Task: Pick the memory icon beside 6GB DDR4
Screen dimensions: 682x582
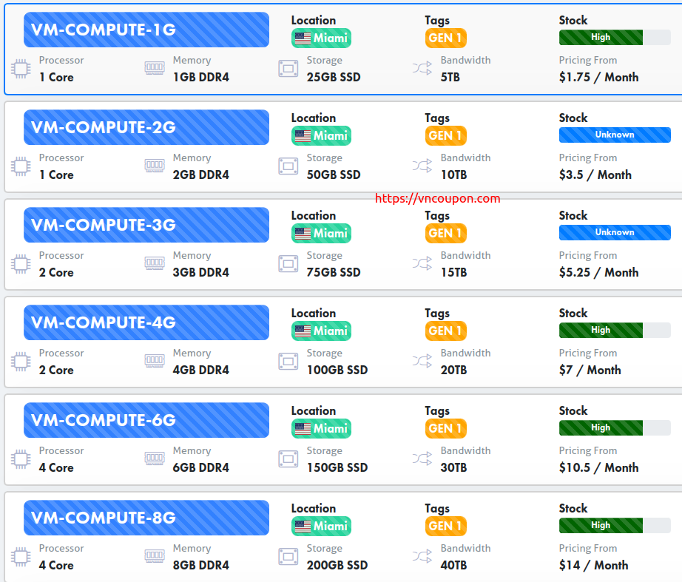Action: pyautogui.click(x=155, y=457)
